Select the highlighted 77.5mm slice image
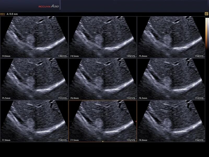 [x=102, y=121]
